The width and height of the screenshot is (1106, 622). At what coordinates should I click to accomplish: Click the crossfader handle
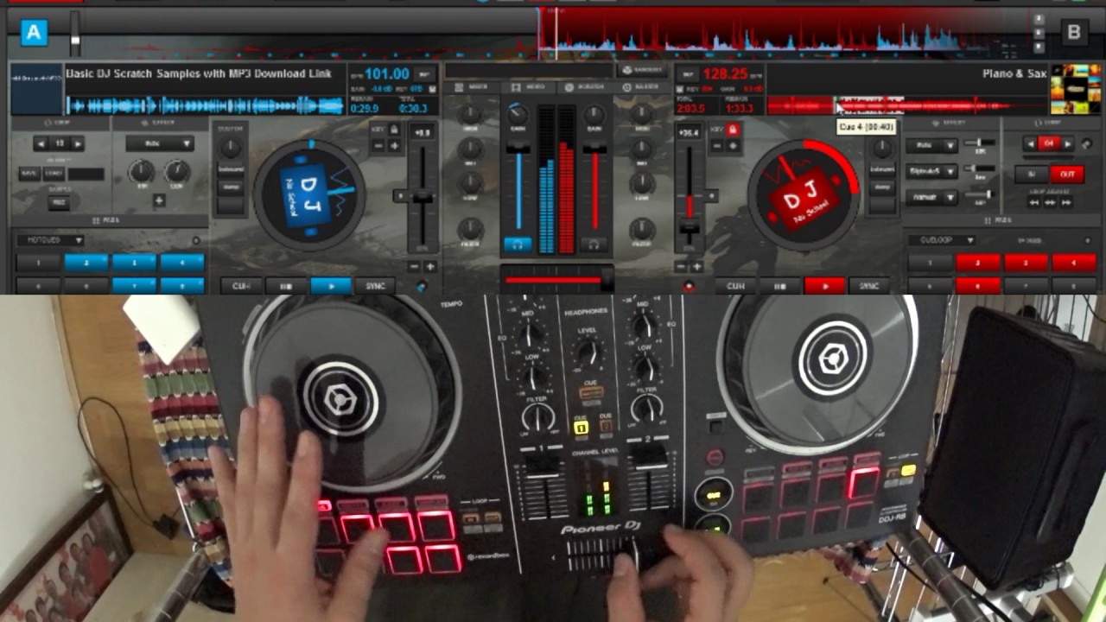(x=607, y=279)
